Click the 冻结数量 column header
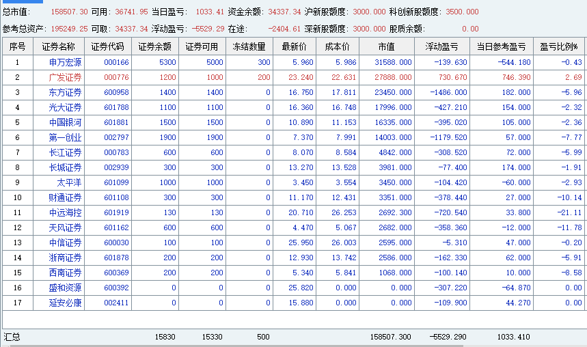587x347 pixels. pyautogui.click(x=249, y=46)
